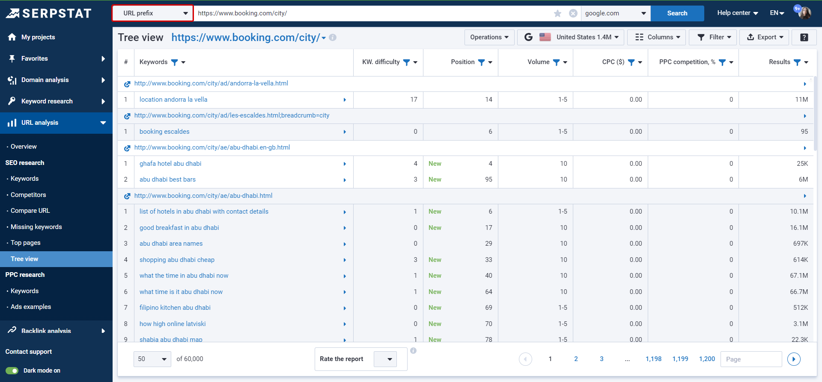Click the Google search engine icon
822x382 pixels.
pos(529,37)
